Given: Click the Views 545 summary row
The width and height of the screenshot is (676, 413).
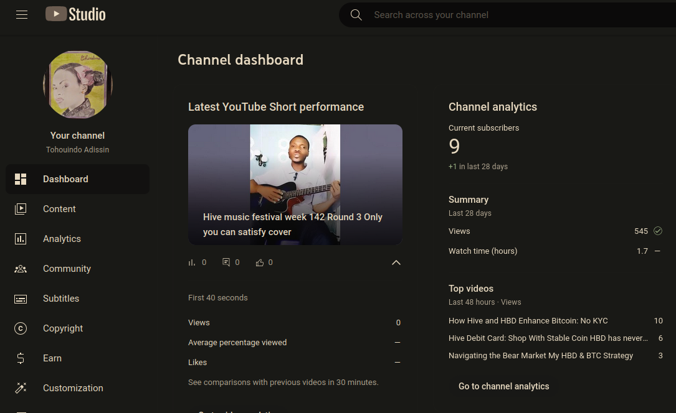Looking at the screenshot, I should (555, 231).
